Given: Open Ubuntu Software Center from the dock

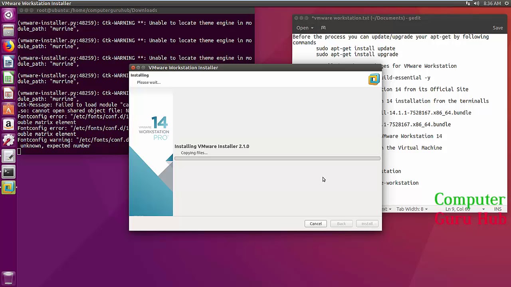Looking at the screenshot, I should [8, 109].
